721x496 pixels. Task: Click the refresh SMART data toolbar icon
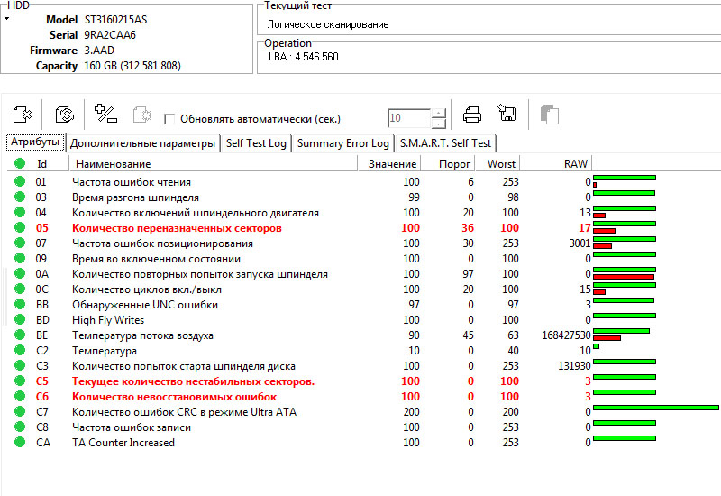click(64, 115)
